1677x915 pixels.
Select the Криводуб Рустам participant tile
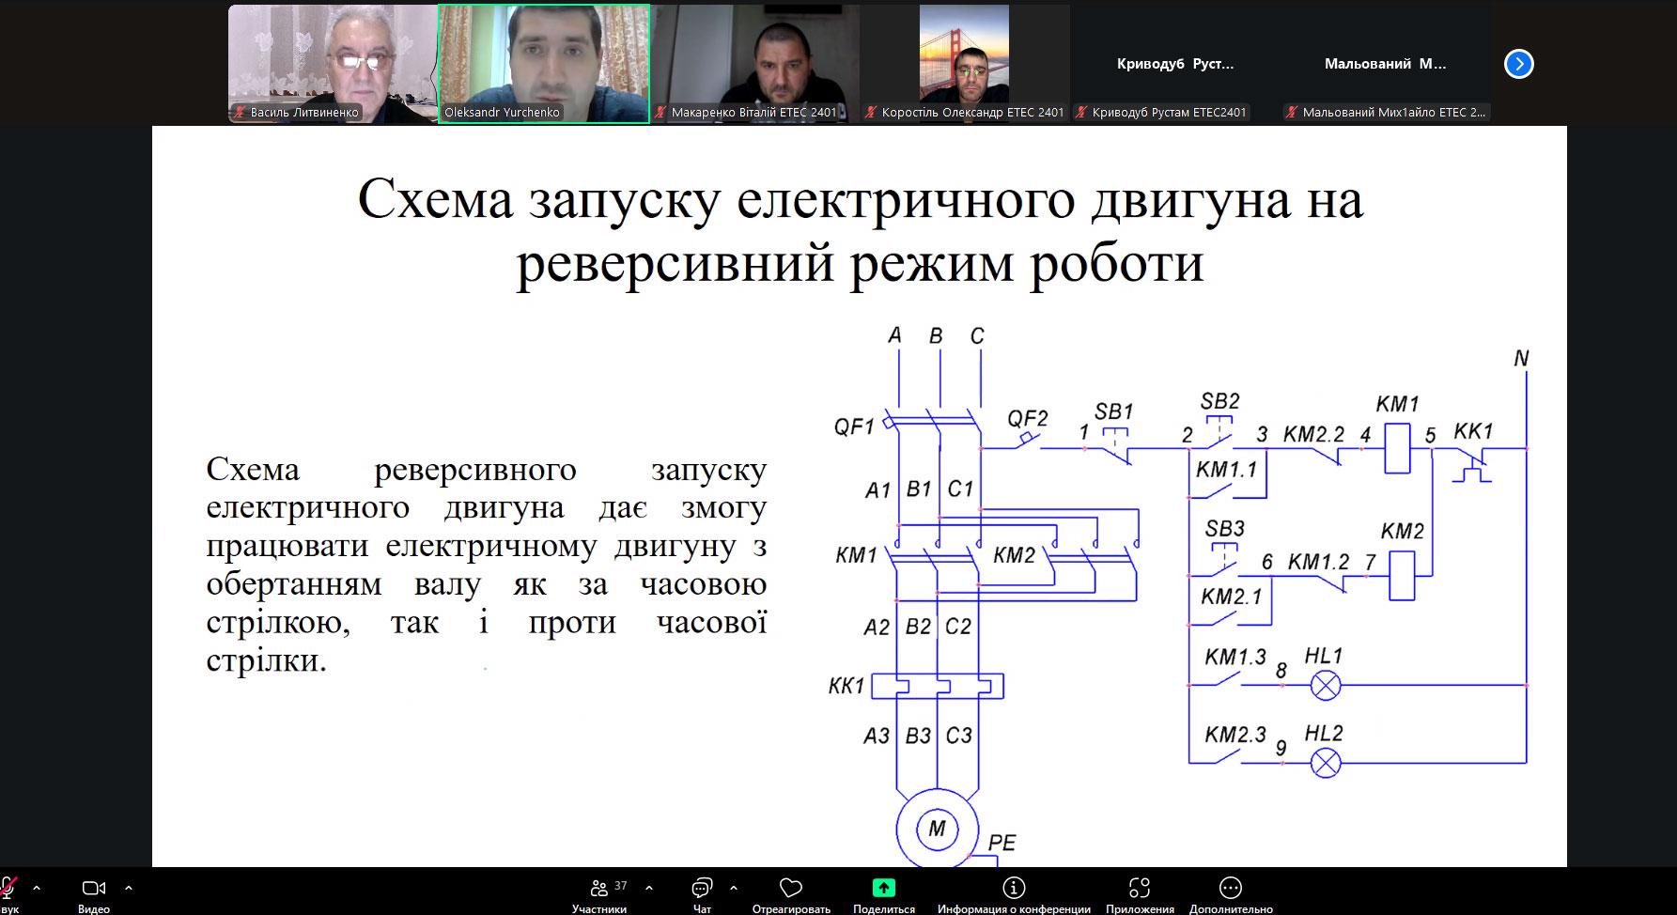coord(1175,64)
